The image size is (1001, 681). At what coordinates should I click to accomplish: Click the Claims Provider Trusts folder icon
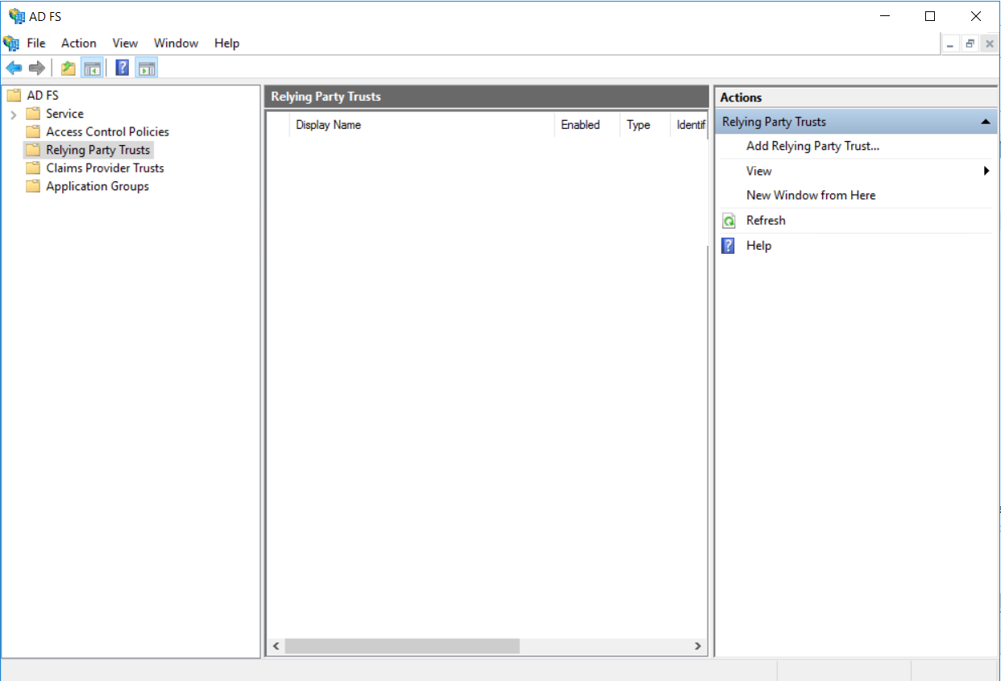click(x=33, y=168)
